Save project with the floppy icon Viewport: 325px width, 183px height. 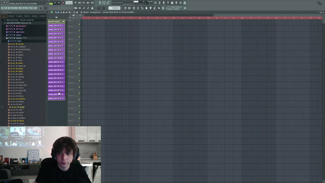pos(172,3)
